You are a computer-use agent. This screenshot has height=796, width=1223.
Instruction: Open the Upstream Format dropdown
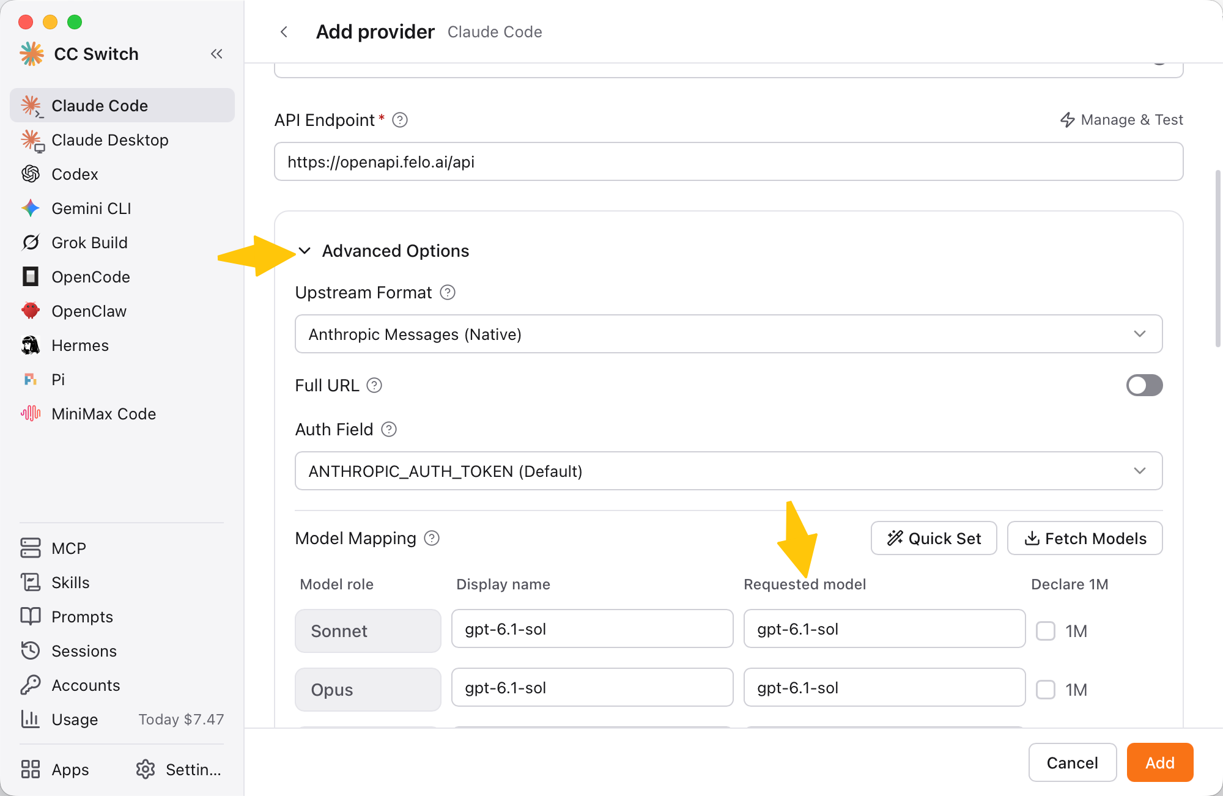coord(728,334)
